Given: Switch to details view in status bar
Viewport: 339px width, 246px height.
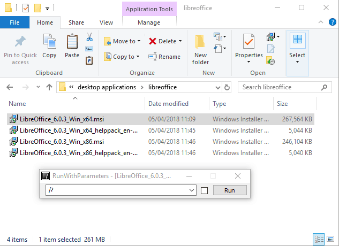Looking at the screenshot, I should [320, 239].
